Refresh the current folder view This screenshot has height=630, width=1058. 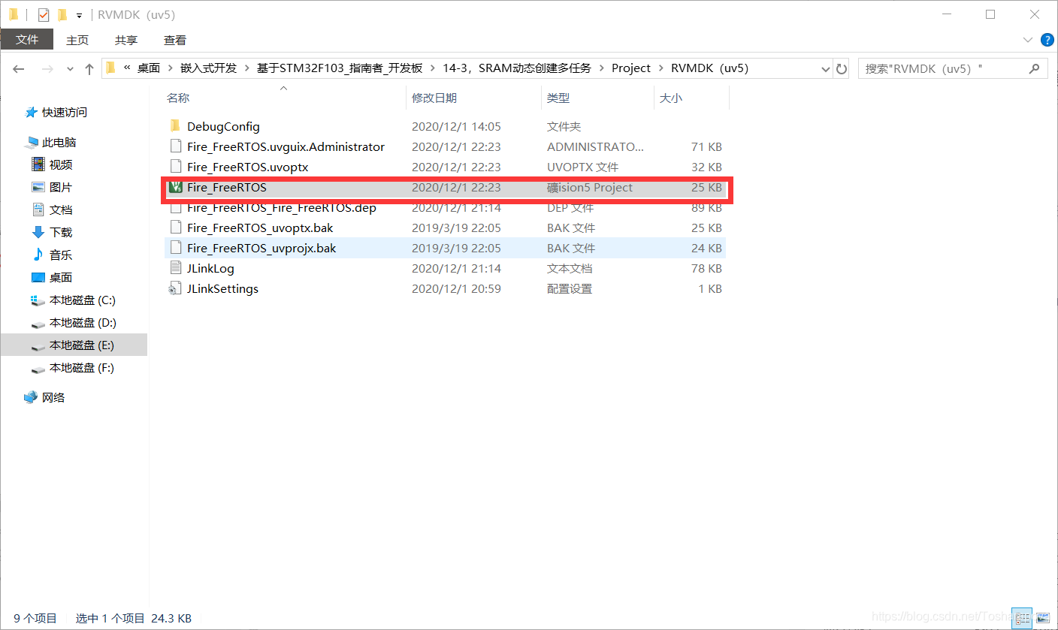click(x=842, y=68)
